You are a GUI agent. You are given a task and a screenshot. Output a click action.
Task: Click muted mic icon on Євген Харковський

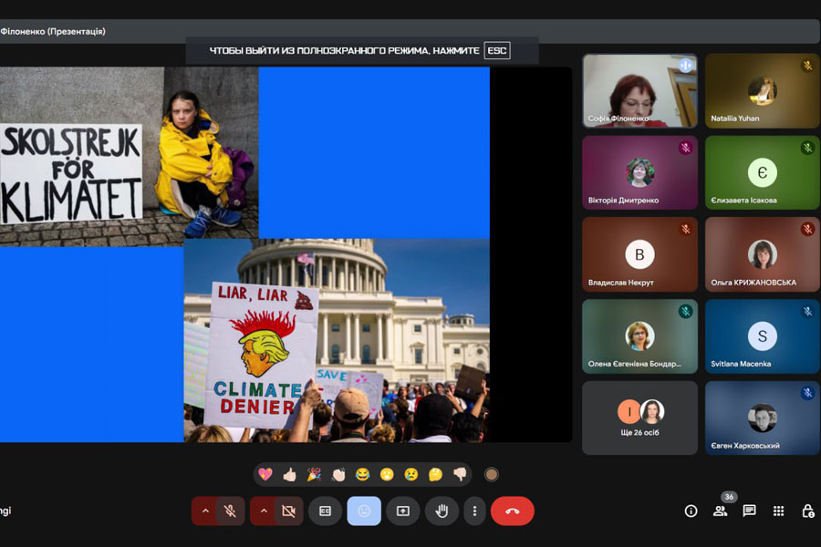808,393
